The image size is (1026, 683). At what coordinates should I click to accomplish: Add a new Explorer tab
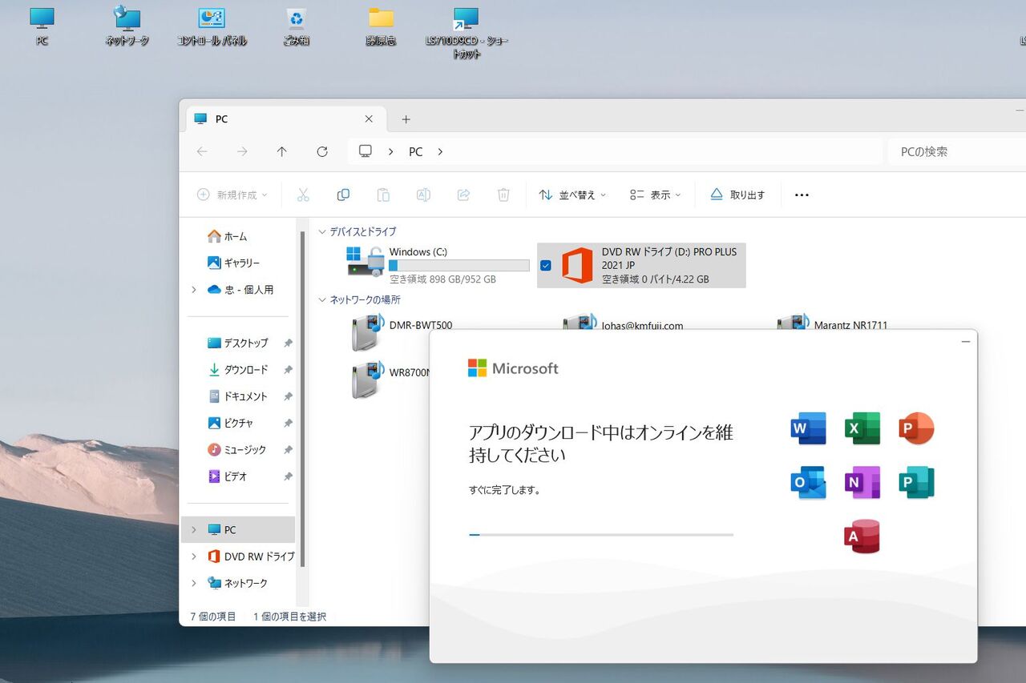[x=406, y=119]
